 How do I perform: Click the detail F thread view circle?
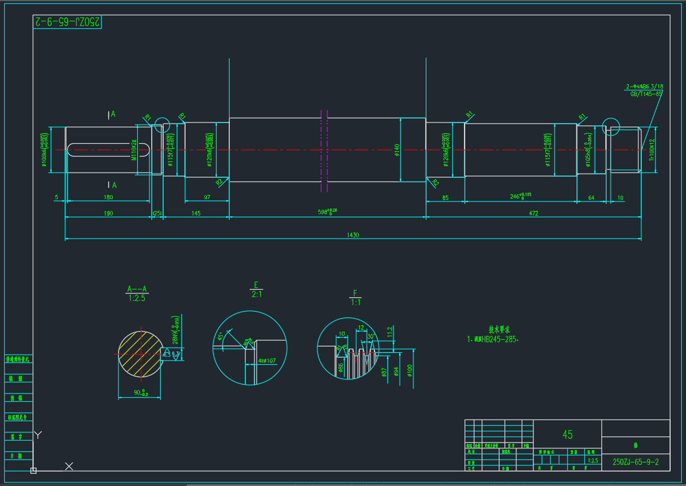pyautogui.click(x=352, y=349)
